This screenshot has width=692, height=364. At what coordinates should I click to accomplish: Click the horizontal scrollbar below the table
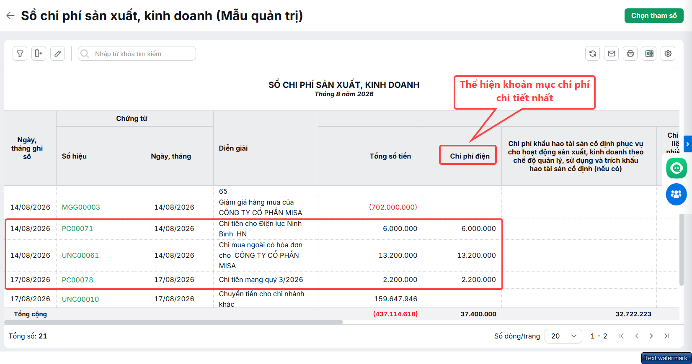[x=173, y=322]
